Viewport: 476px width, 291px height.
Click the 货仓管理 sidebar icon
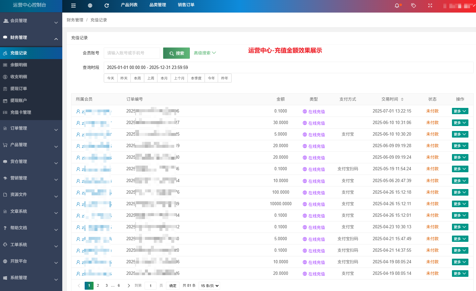tap(5, 161)
